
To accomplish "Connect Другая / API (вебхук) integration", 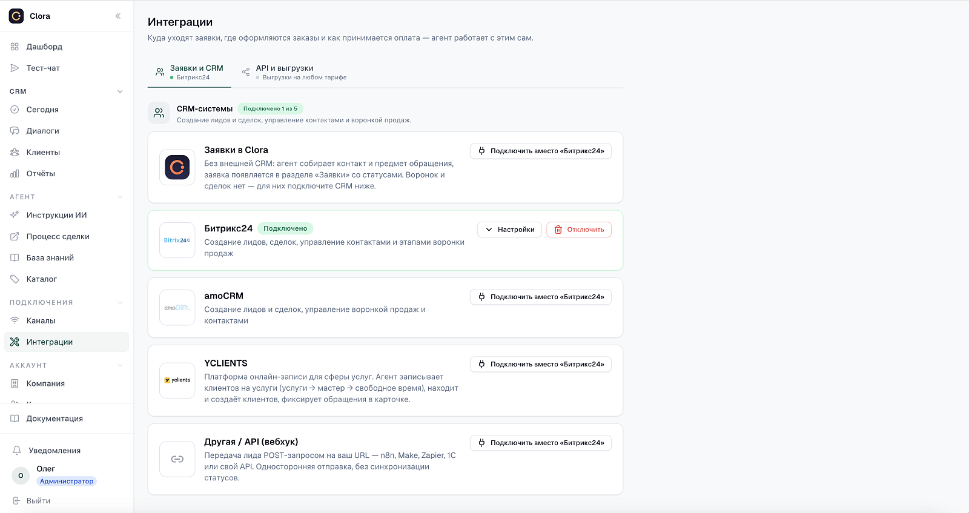I will (x=541, y=443).
